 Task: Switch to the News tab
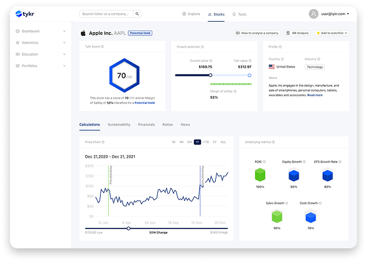(185, 125)
